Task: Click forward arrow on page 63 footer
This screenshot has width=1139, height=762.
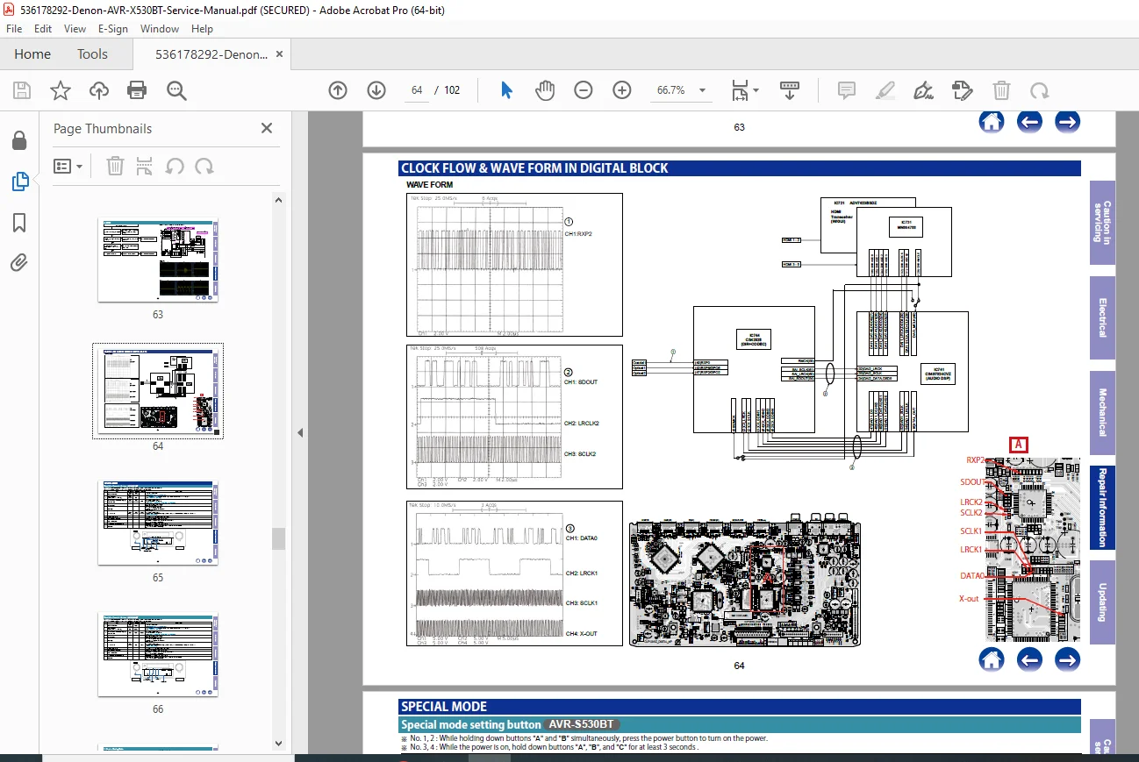Action: pos(1067,122)
